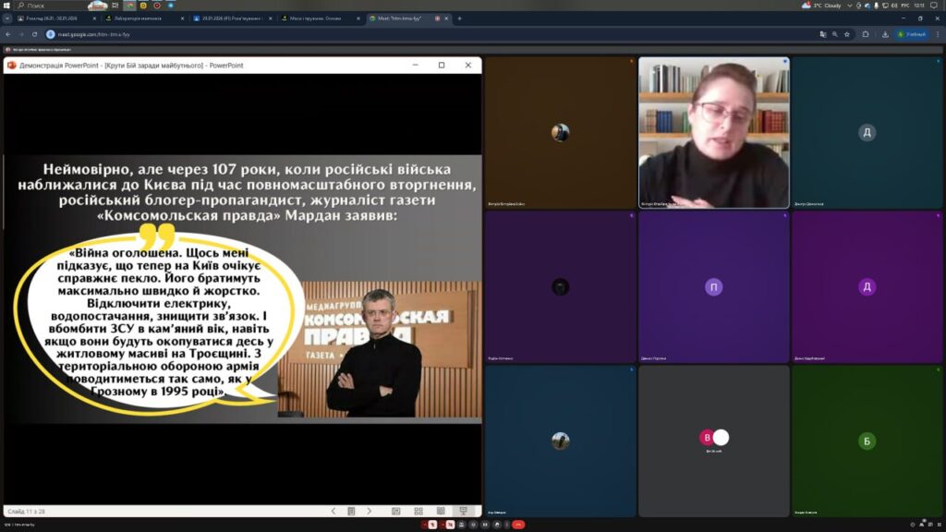Raise hand in the Meet call

[x=496, y=524]
